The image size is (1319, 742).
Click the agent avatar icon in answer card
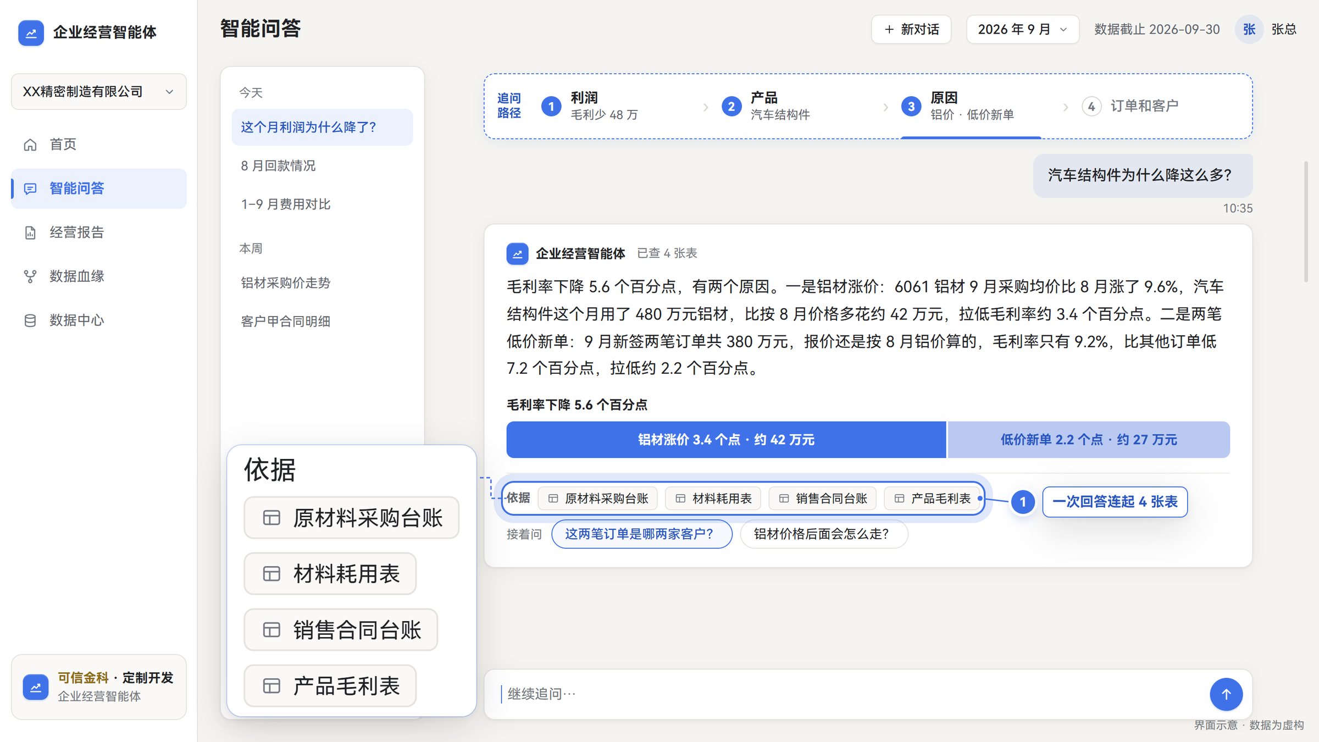click(517, 253)
